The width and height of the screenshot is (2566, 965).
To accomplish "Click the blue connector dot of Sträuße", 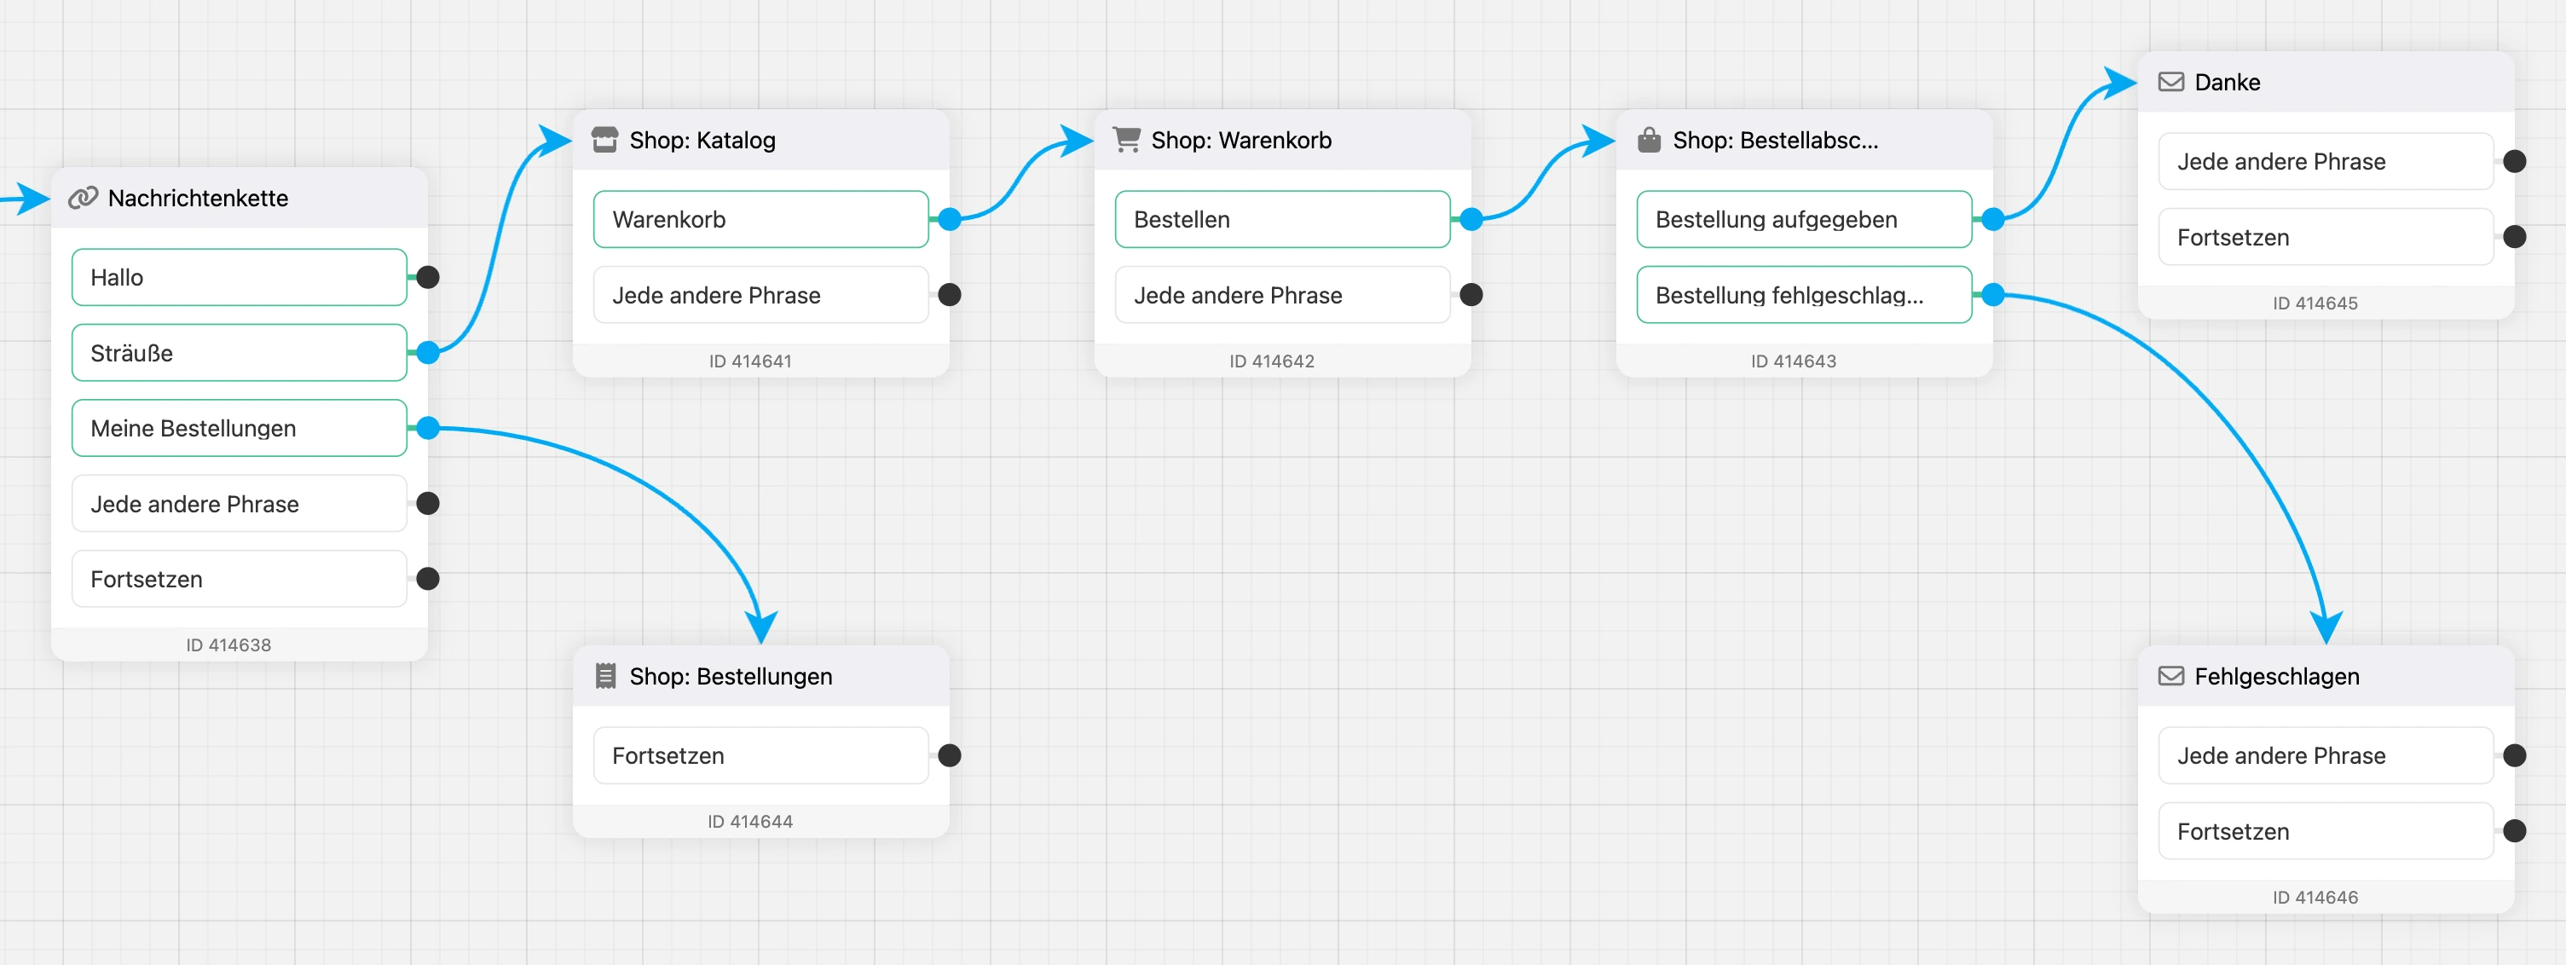I will [x=428, y=353].
